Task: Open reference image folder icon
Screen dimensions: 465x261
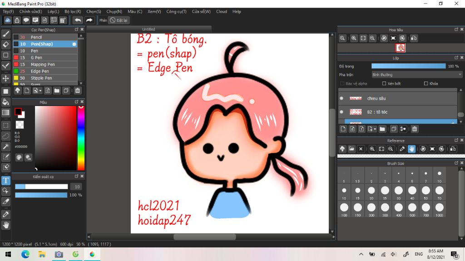Action: coord(351,149)
